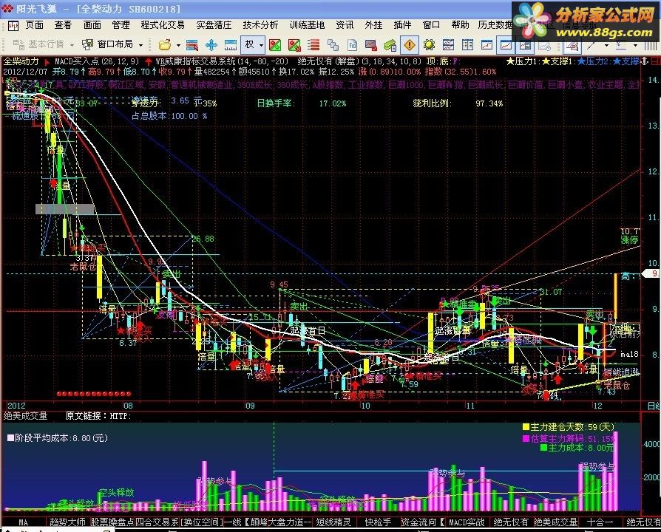Click the blue four-way move arrows icon
This screenshot has width=661, height=532.
click(211, 45)
